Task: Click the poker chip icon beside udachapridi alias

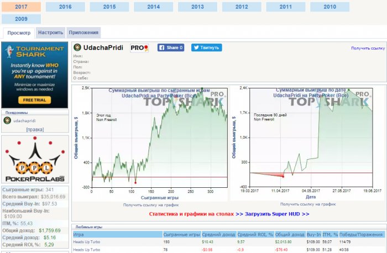Action: 7,120
